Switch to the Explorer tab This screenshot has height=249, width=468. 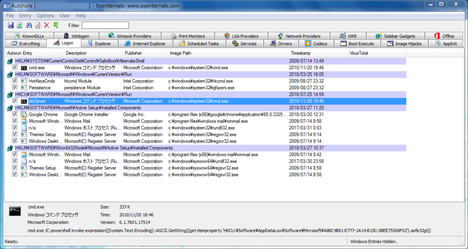[99, 43]
